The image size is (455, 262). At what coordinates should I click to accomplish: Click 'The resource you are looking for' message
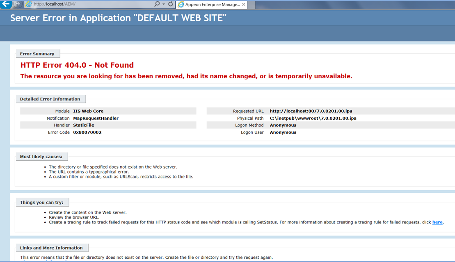coord(186,76)
